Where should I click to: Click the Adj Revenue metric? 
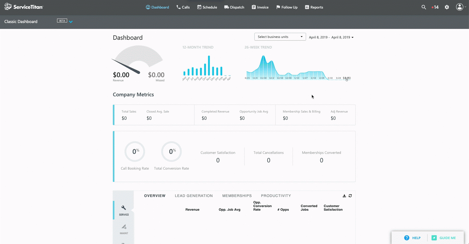(x=339, y=115)
